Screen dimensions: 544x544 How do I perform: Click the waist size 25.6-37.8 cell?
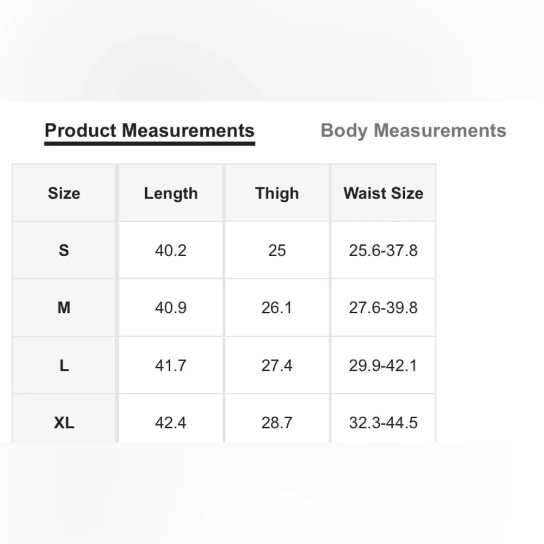[384, 250]
